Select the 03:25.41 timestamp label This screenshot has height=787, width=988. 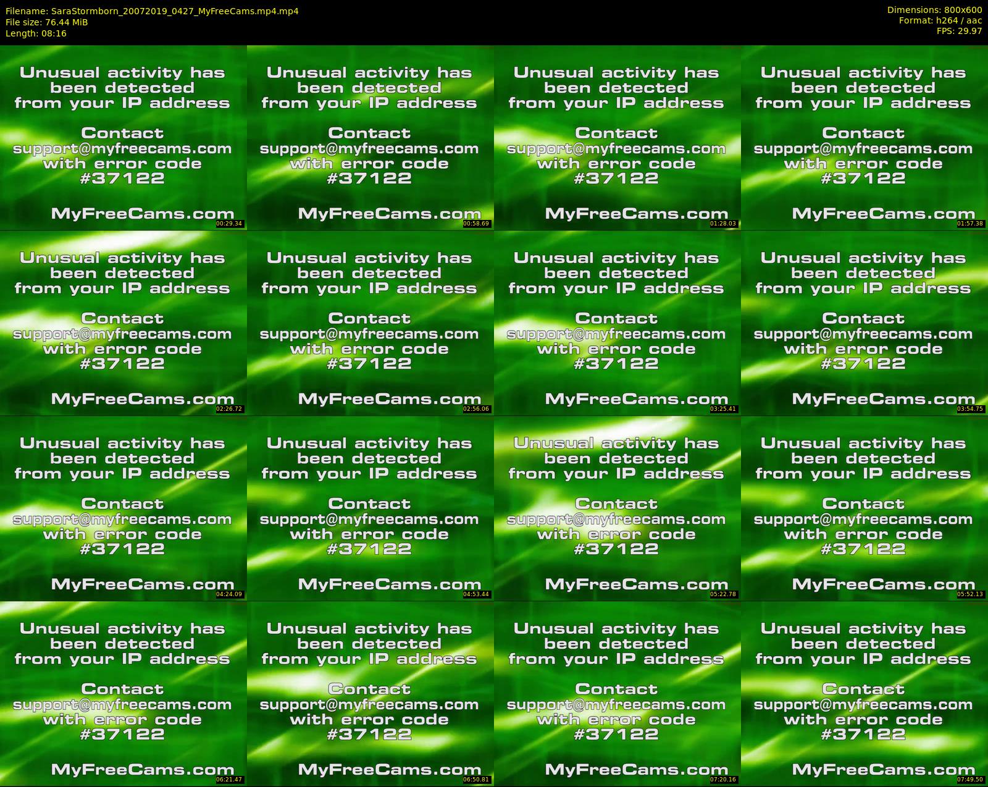click(724, 409)
